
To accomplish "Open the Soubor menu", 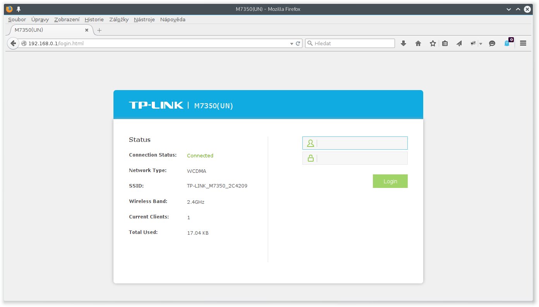I will click(x=17, y=19).
